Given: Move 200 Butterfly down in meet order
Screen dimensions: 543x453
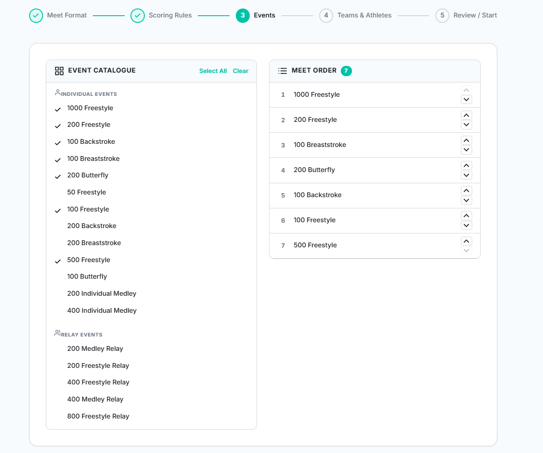Looking at the screenshot, I should pyautogui.click(x=466, y=175).
